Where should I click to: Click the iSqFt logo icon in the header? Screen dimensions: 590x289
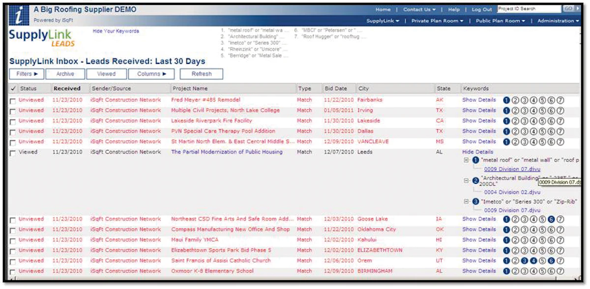click(18, 14)
